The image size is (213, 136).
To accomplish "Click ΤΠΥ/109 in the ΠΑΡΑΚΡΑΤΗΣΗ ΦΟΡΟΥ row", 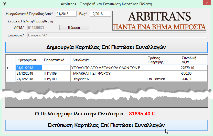I will coord(56,73).
